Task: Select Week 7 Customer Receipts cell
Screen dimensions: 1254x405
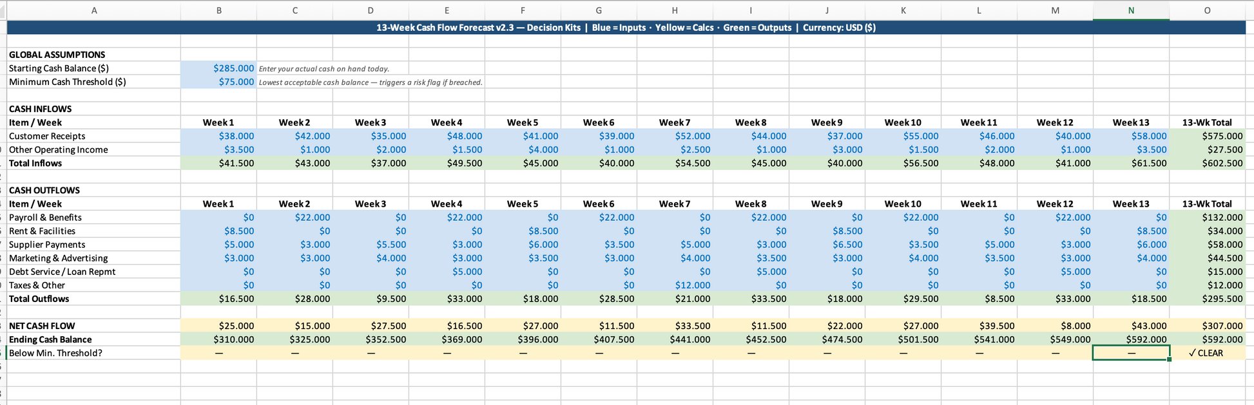Action: 675,136
